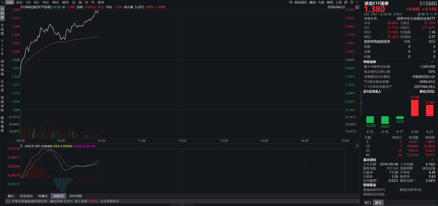Switch to the 盘口 tab at bottom right
Image resolution: width=438 pixels, height=206 pixels.
tap(368, 202)
